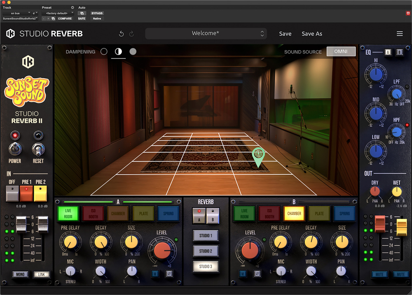Open the factory default preset dropdown

click(x=58, y=13)
